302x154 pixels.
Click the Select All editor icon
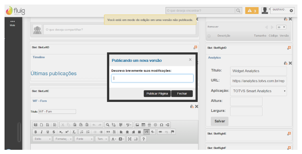tap(121, 125)
